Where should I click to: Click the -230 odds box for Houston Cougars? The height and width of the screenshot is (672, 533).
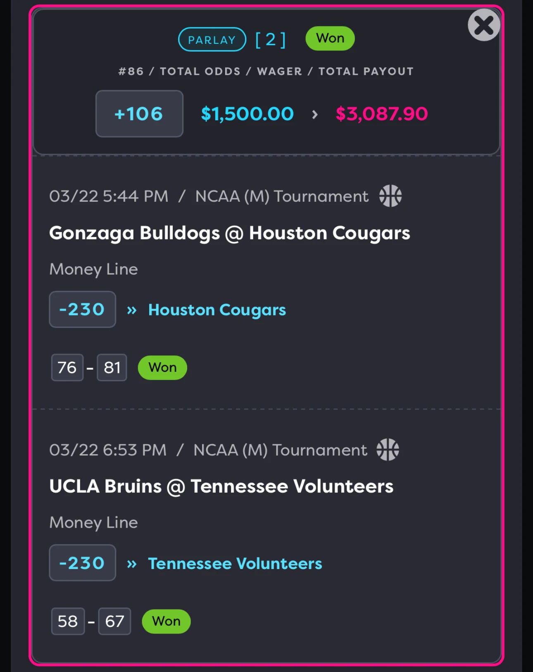coord(82,309)
